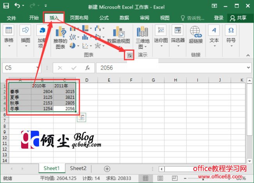Switch to Page Break Preview view
Viewport: 254px width, 183px height.
pos(175,178)
